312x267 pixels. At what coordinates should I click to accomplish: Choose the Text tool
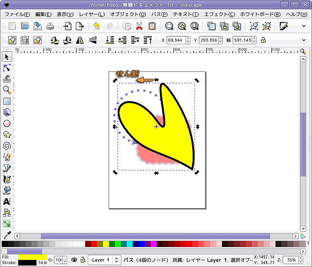click(7, 201)
